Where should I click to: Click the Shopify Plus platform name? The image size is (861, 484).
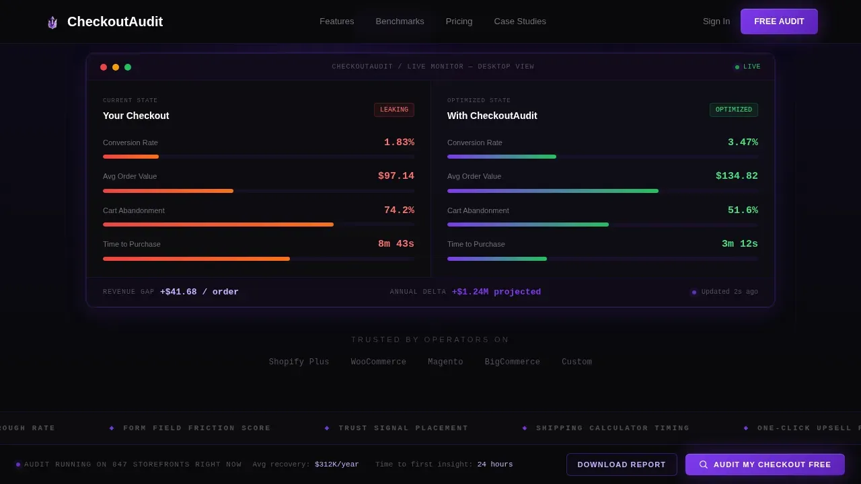click(x=299, y=362)
